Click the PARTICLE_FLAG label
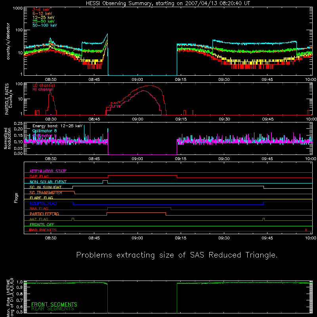The height and width of the screenshot is (317, 317). pyautogui.click(x=44, y=214)
